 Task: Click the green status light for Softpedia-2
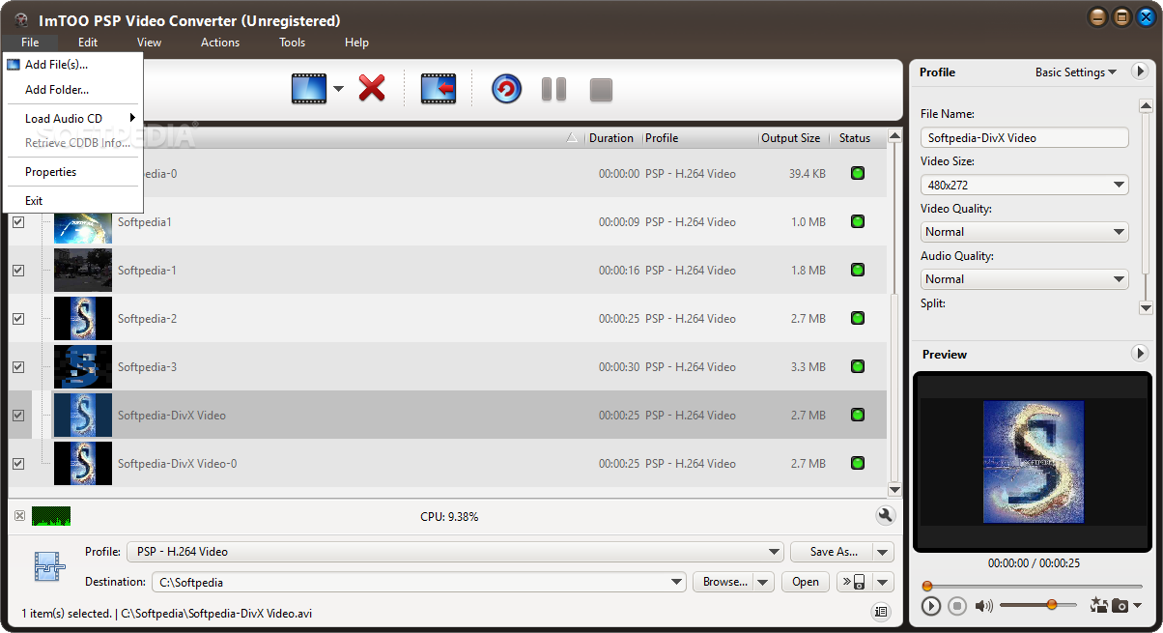(x=857, y=318)
